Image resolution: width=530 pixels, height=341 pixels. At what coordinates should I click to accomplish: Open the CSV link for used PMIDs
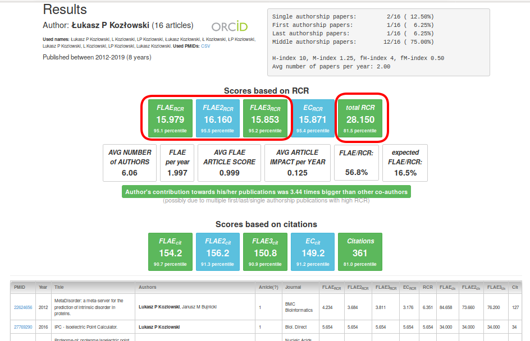pyautogui.click(x=205, y=46)
